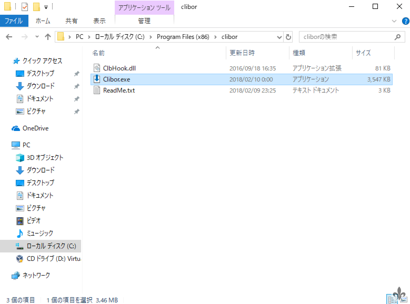
Task: Expand the address bar history dropdown
Action: pos(279,37)
